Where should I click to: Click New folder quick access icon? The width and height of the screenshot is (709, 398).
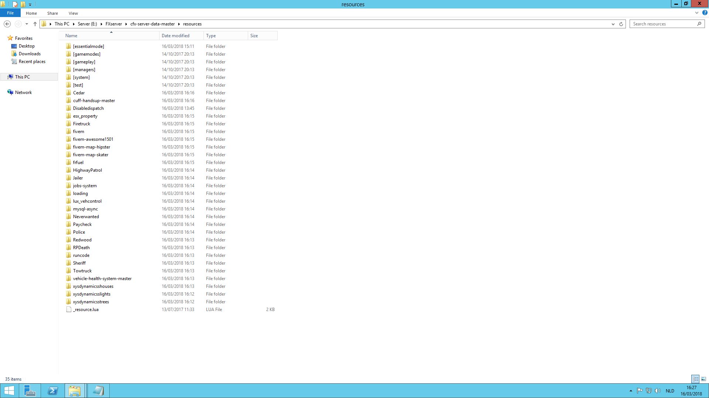tap(23, 4)
